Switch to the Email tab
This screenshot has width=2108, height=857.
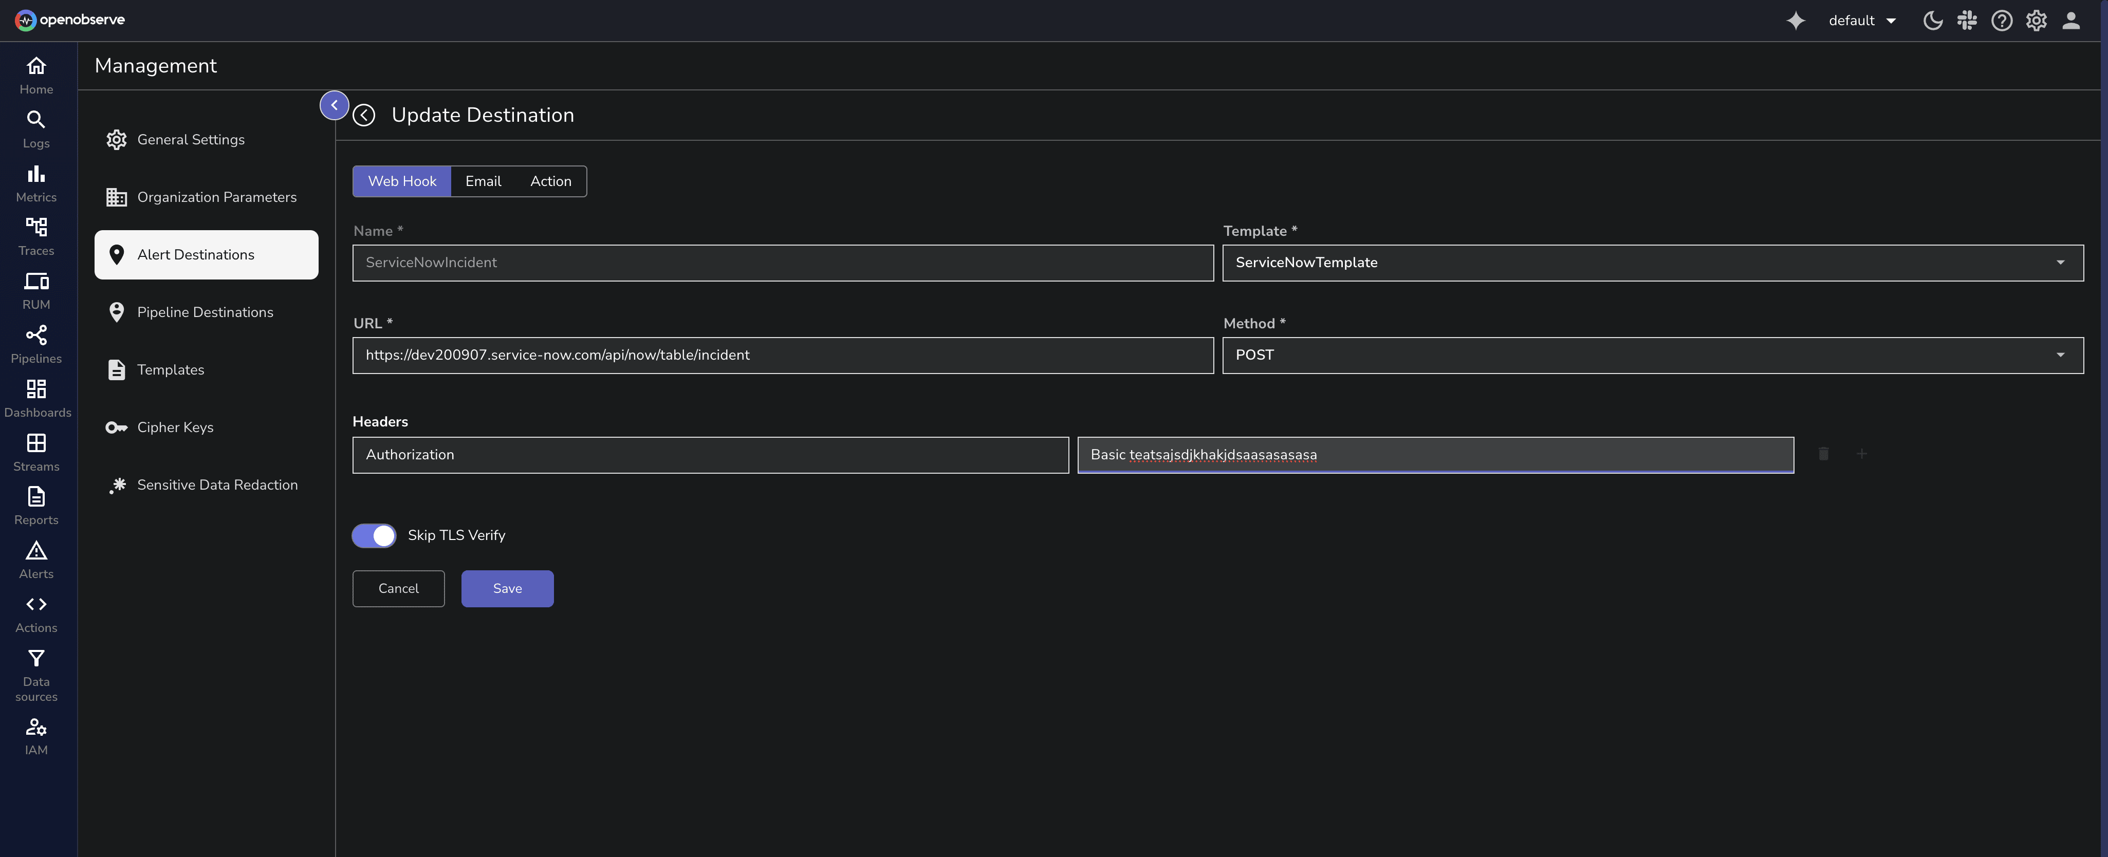[x=483, y=181]
